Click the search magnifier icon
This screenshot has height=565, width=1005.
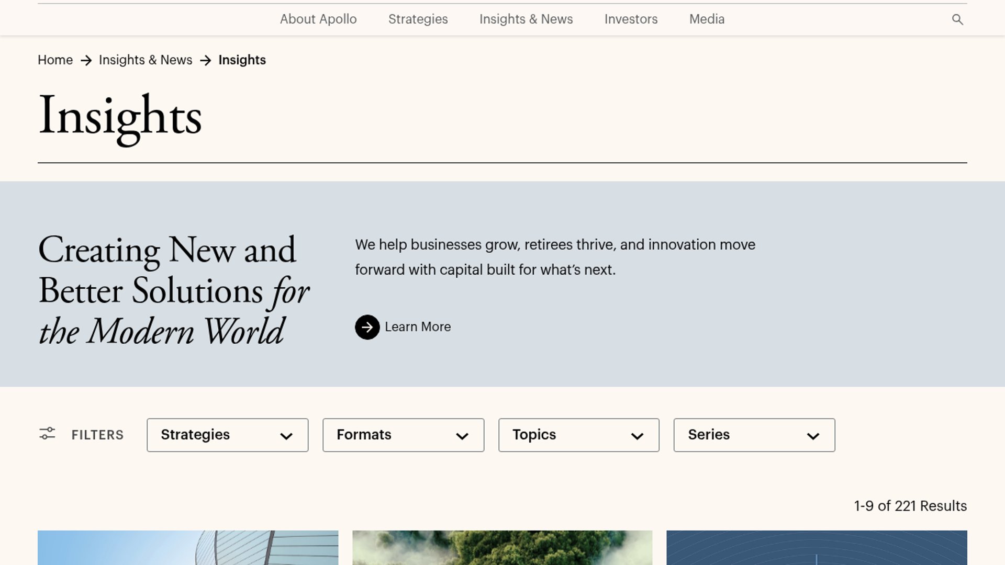tap(957, 19)
